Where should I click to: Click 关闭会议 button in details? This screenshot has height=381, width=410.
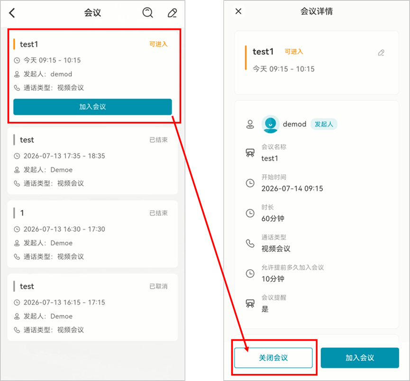[273, 357]
